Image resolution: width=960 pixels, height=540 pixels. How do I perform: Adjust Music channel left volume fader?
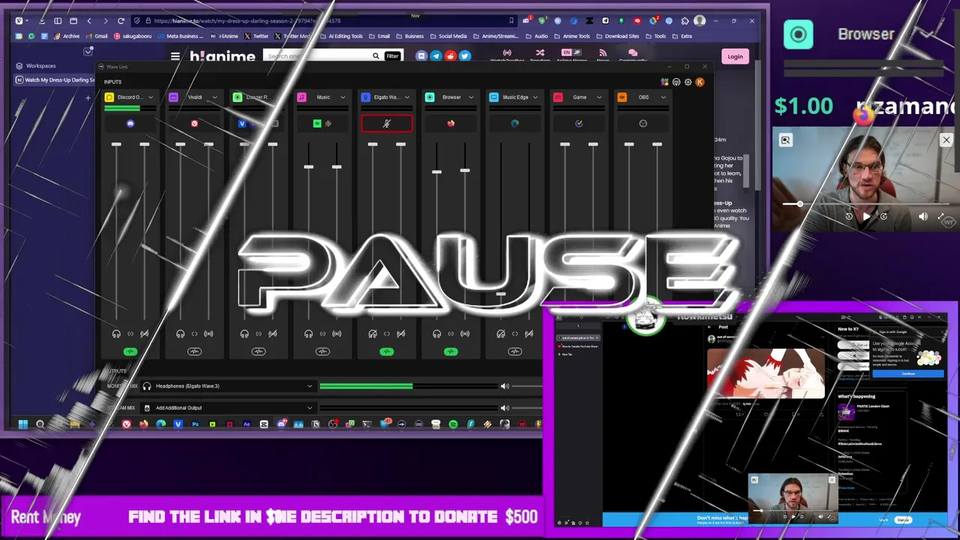308,166
